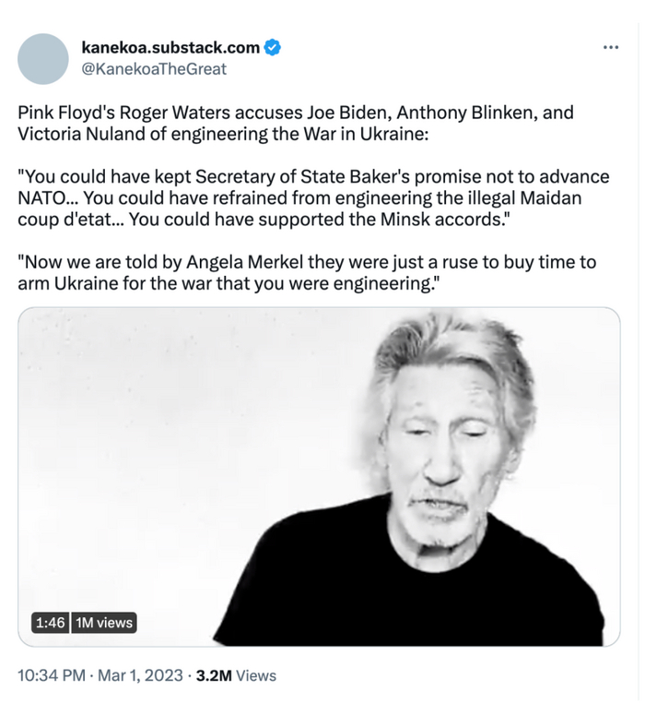The width and height of the screenshot is (645, 703).
Task: Open the kanekoa.substack.com profile name
Action: (x=170, y=46)
